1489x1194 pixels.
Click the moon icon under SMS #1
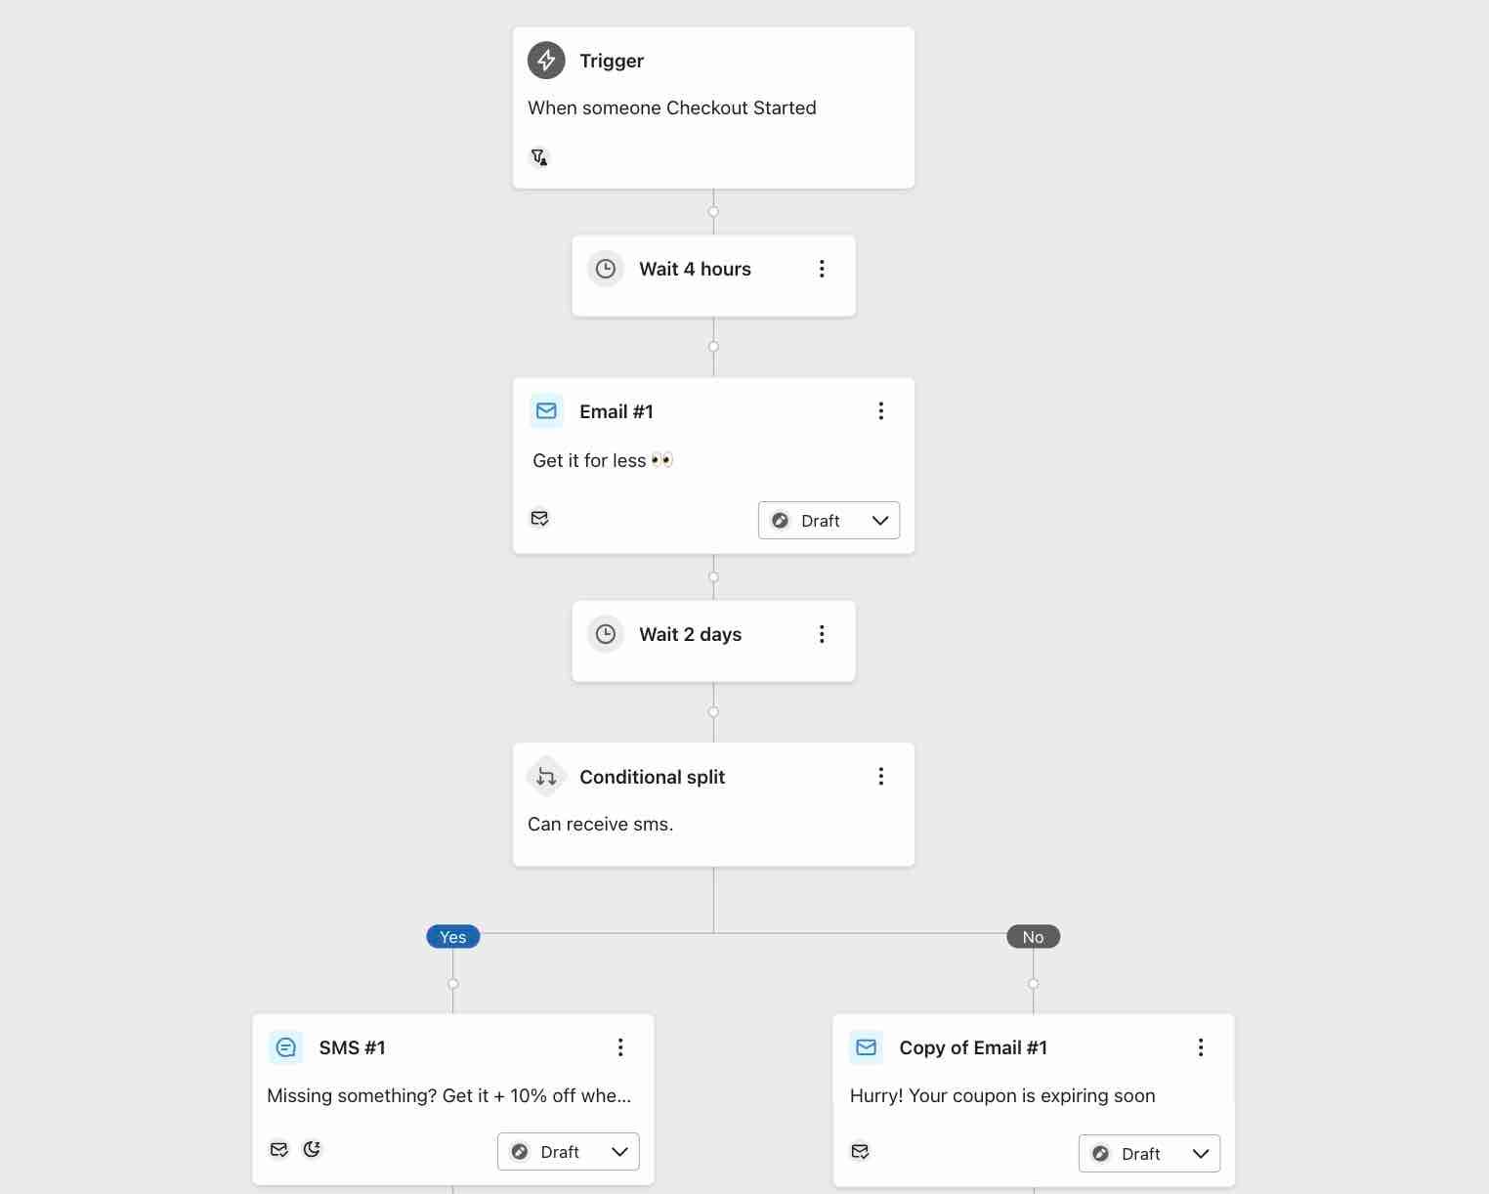point(313,1149)
